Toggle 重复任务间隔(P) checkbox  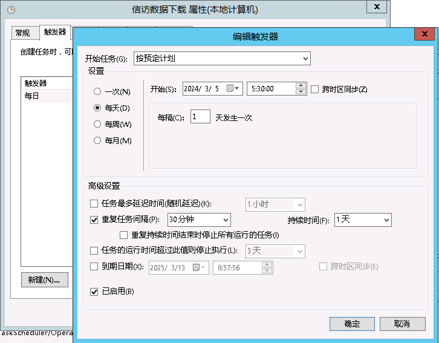(94, 220)
